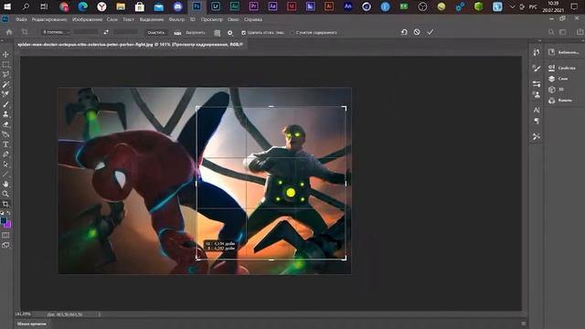
Task: Select the Move tool
Action: coord(5,55)
